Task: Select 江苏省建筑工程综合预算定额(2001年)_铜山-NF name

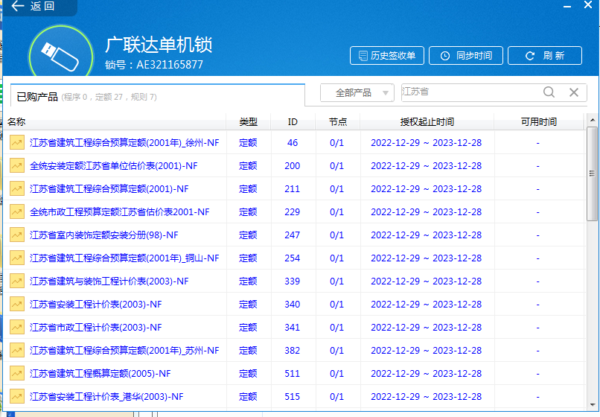Action: click(124, 258)
